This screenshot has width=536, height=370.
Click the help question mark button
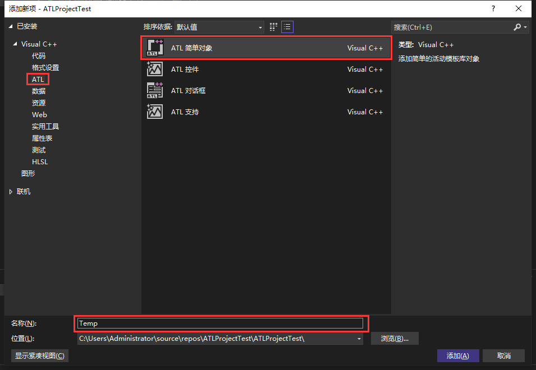pos(493,8)
